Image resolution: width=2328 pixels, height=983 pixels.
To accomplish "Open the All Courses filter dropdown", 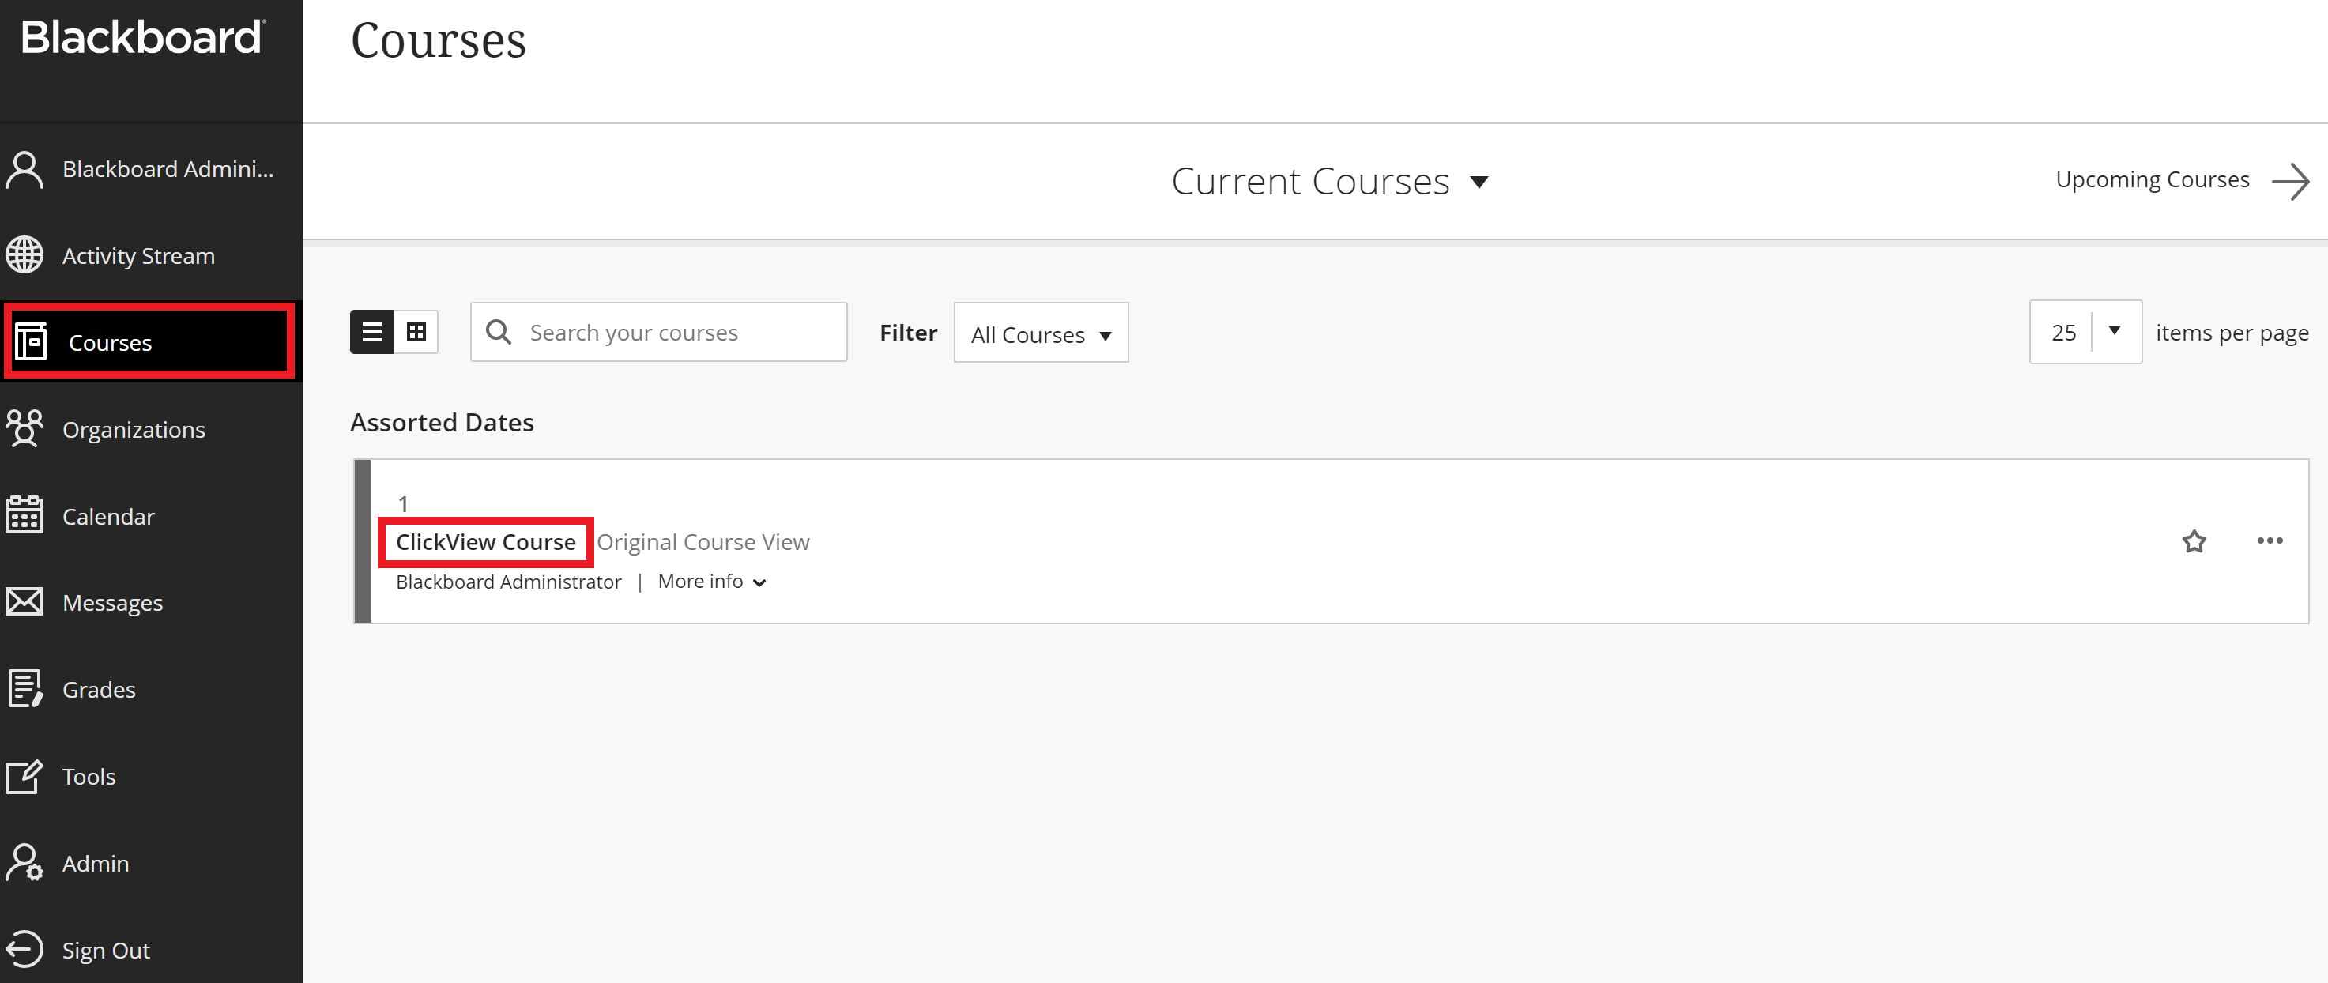I will pyautogui.click(x=1041, y=333).
